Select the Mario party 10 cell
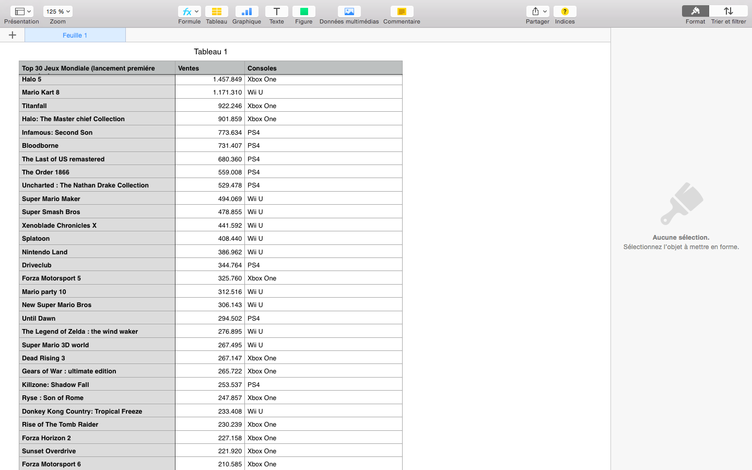Viewport: 752px width, 470px height. [97, 291]
